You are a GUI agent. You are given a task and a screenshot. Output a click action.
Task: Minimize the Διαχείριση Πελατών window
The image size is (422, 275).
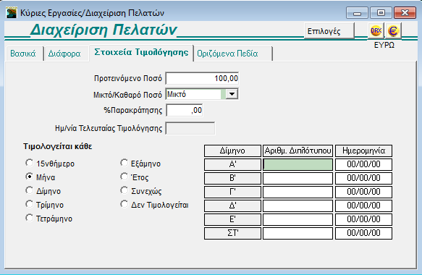click(357, 13)
